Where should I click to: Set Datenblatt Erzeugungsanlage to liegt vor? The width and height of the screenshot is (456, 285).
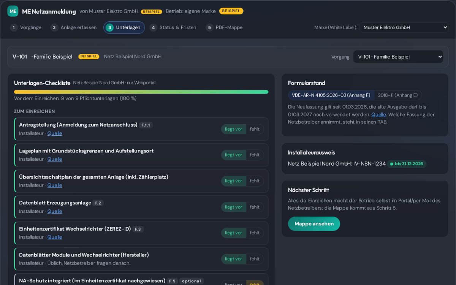tap(233, 207)
